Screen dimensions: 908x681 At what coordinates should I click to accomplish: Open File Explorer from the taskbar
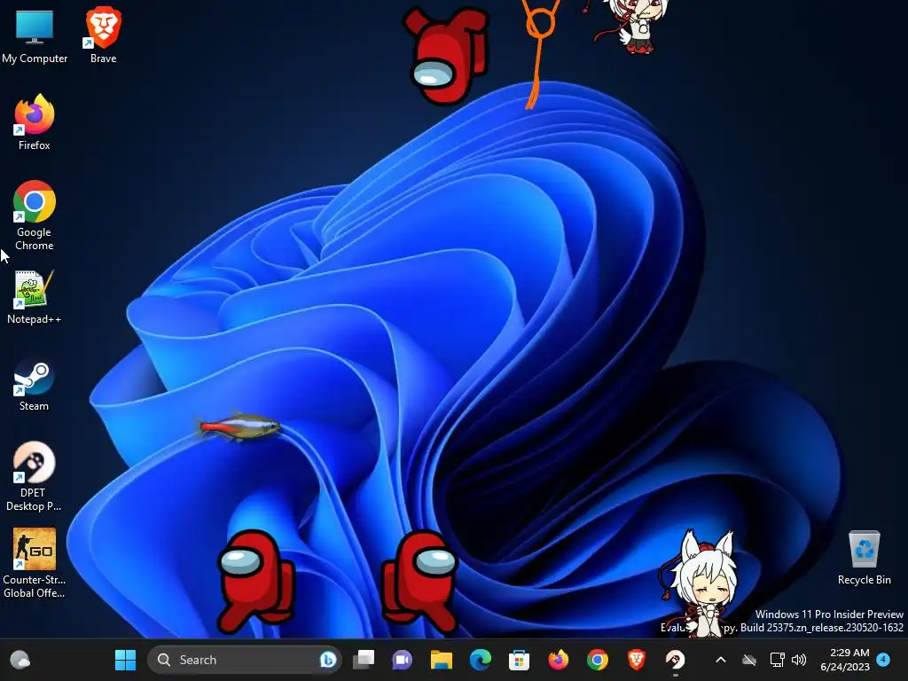tap(442, 660)
